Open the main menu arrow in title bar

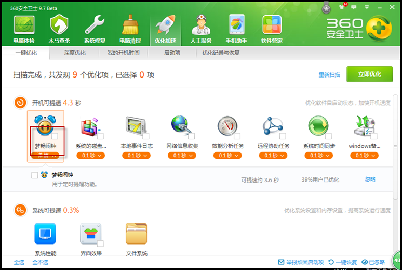click(x=367, y=7)
